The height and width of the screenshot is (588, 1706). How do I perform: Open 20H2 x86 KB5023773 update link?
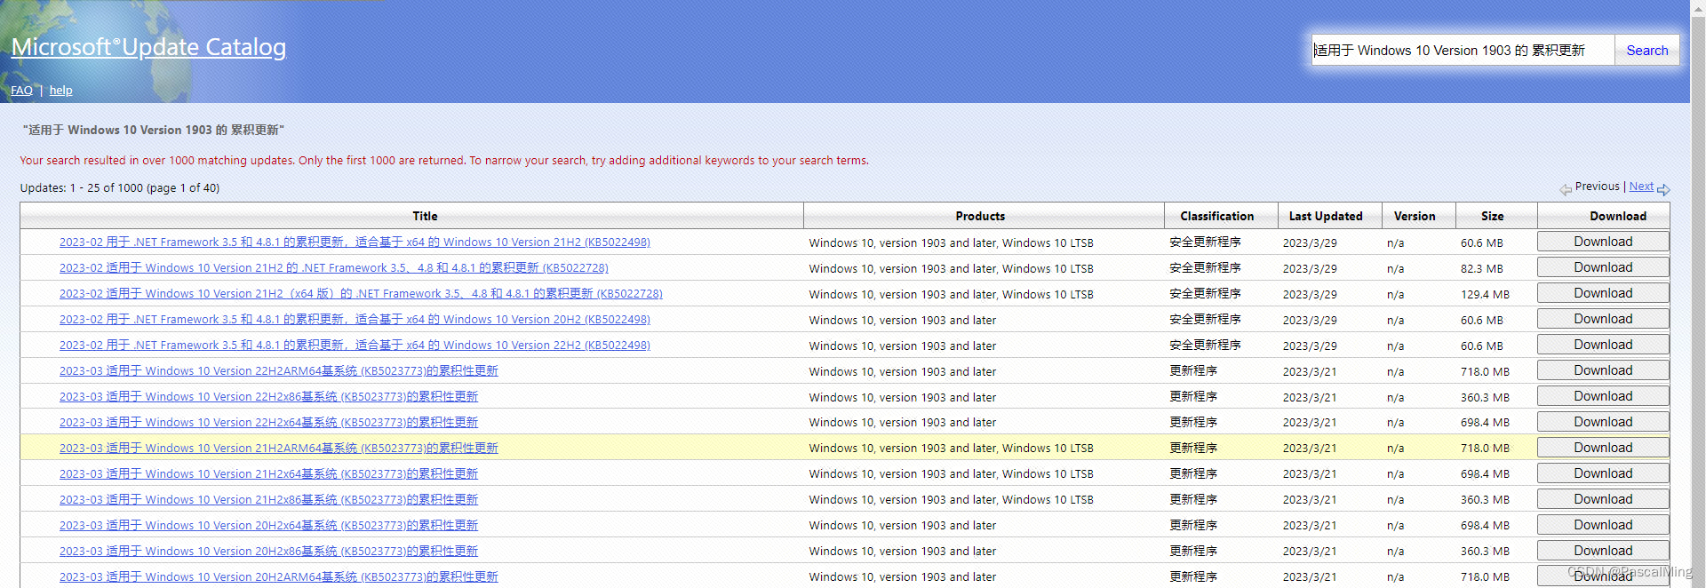[x=268, y=552]
